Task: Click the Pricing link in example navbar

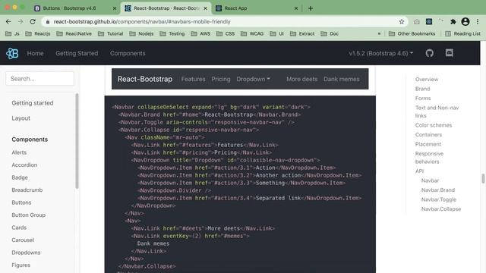Action: point(221,79)
